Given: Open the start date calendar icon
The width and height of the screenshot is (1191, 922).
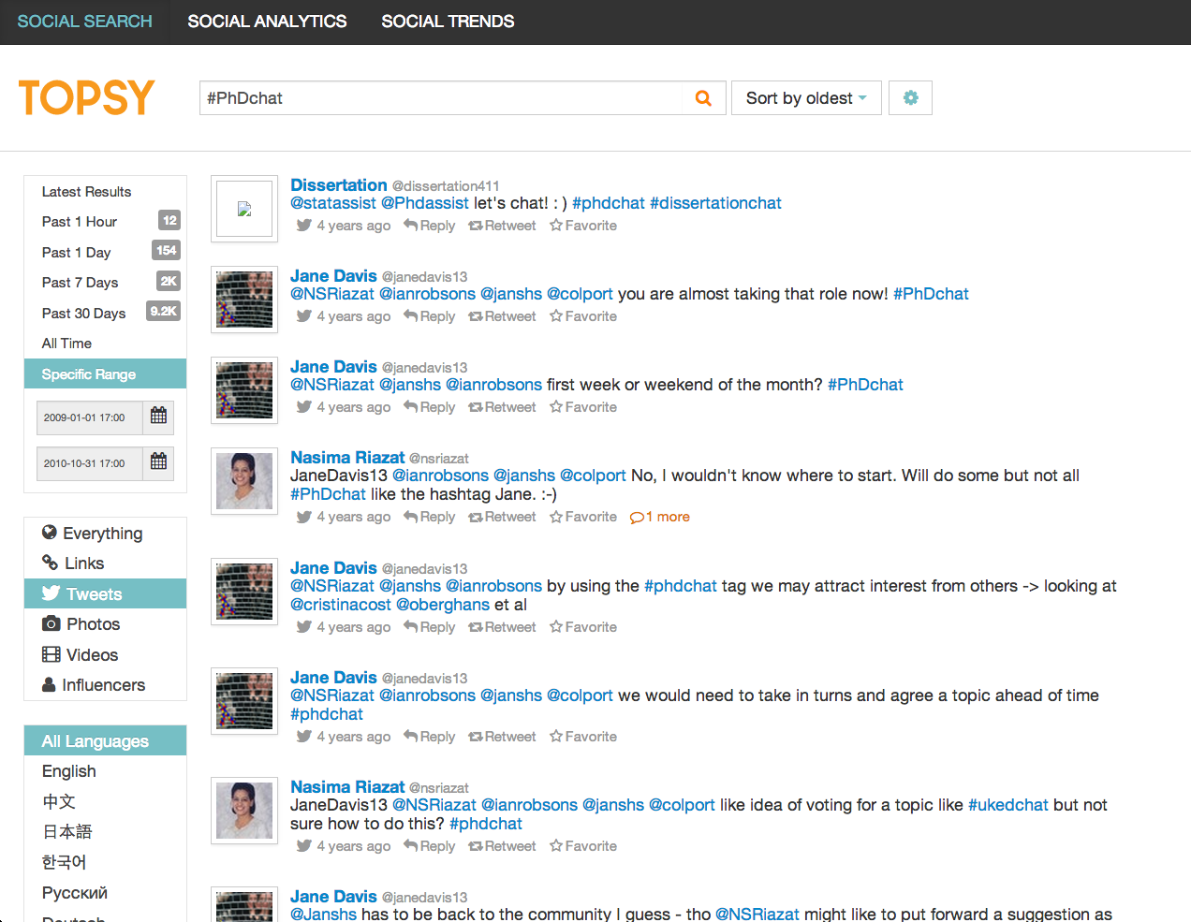Looking at the screenshot, I should point(158,417).
